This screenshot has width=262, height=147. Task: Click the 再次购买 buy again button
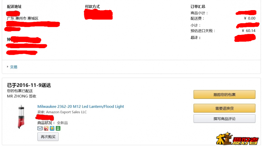[x=48, y=137]
